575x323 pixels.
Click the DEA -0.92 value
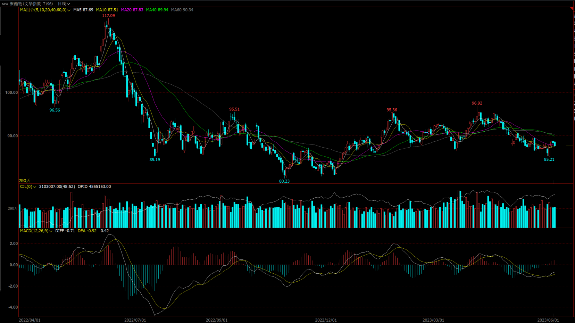87,231
